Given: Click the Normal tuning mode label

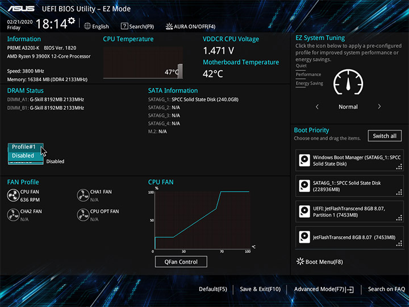Looking at the screenshot, I should 348,106.
